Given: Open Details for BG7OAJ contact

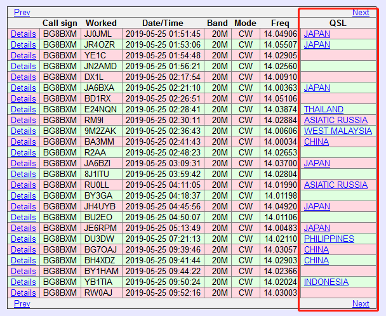Looking at the screenshot, I should (x=23, y=250).
